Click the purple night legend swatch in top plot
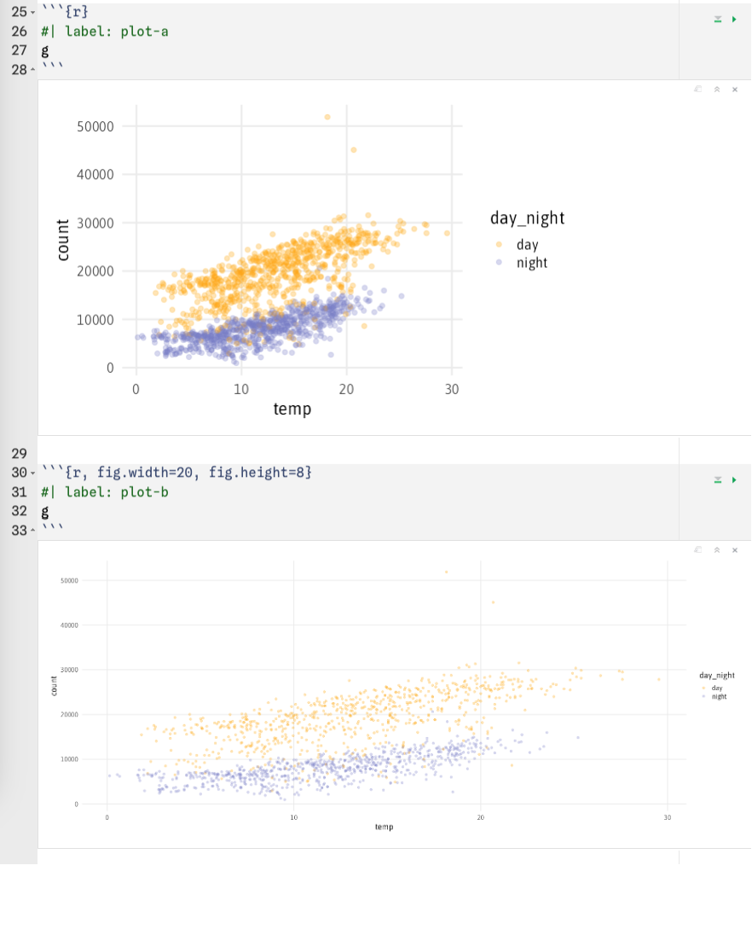752x941 pixels. pyautogui.click(x=499, y=263)
